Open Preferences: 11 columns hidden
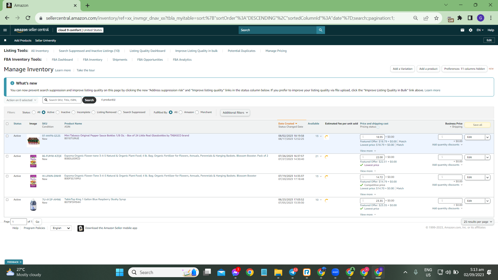498x280 pixels. click(464, 69)
